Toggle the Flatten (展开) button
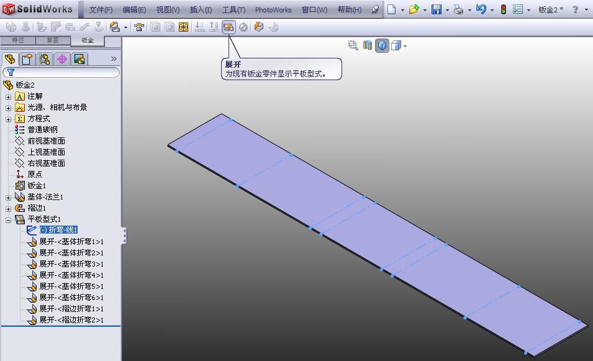Viewport: 593px width, 361px height. [x=229, y=27]
